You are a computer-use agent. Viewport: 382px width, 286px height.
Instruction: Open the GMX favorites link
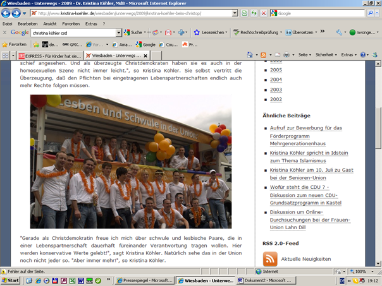(72, 44)
